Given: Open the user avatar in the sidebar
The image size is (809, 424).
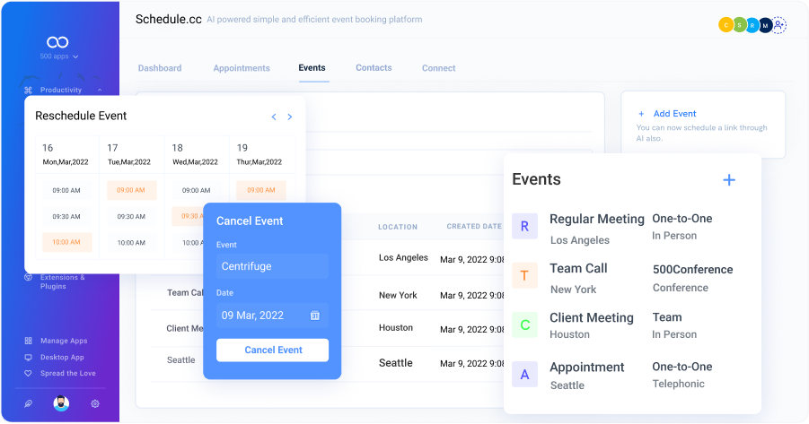Looking at the screenshot, I should point(61,403).
